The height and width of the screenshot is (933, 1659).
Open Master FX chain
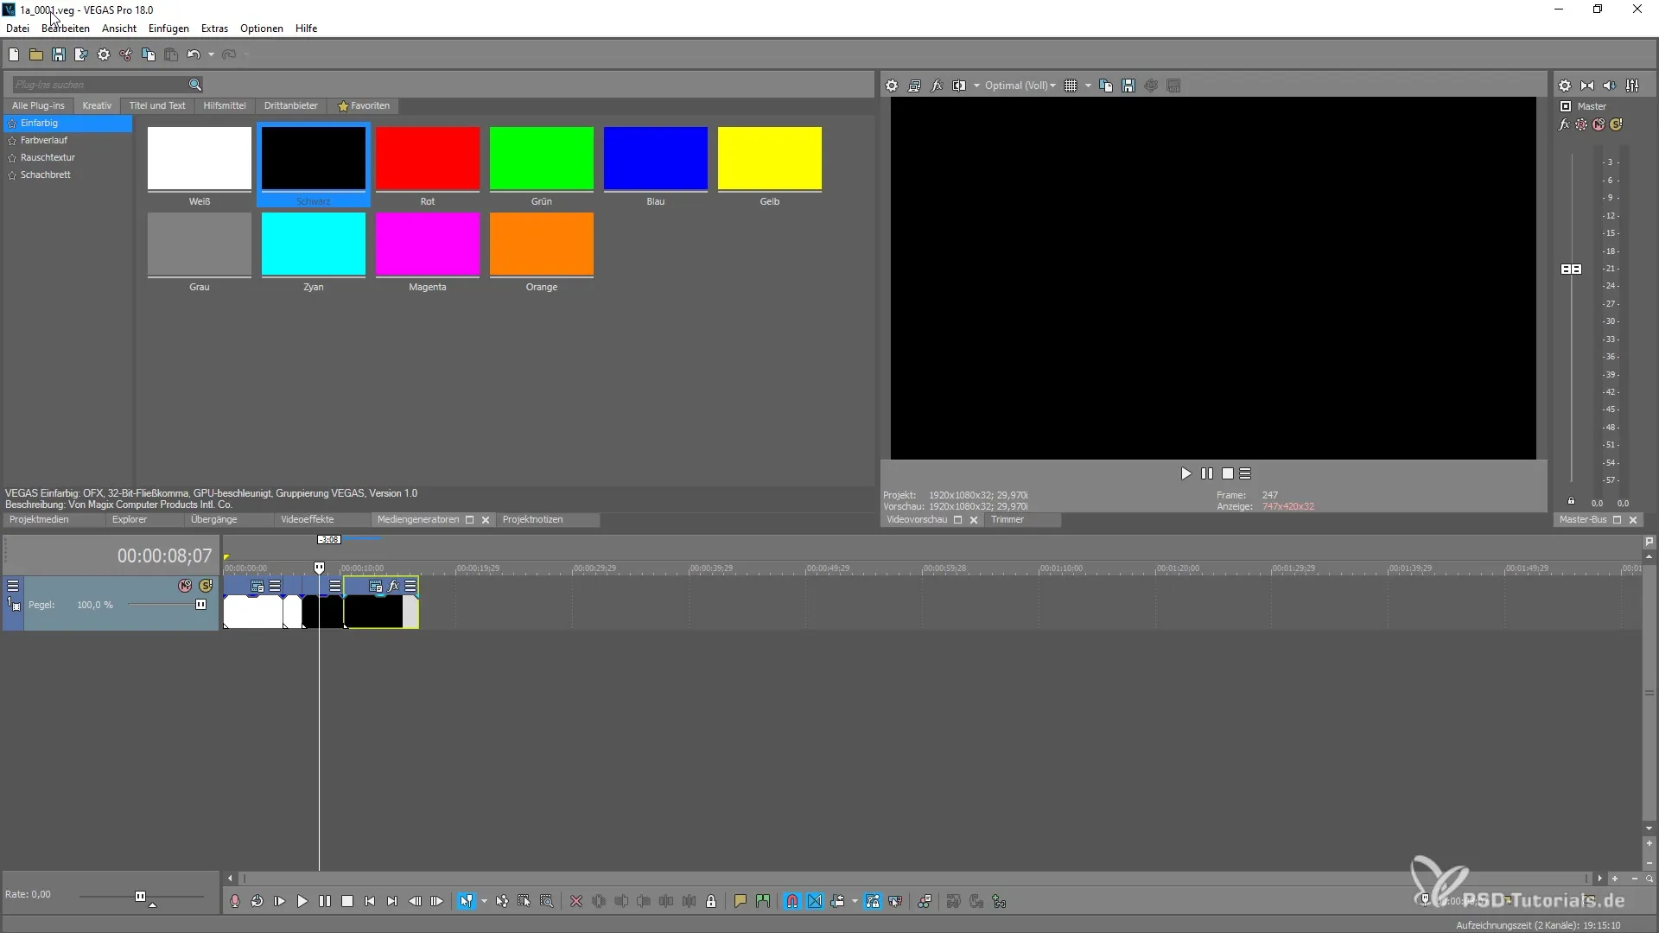coord(1564,124)
